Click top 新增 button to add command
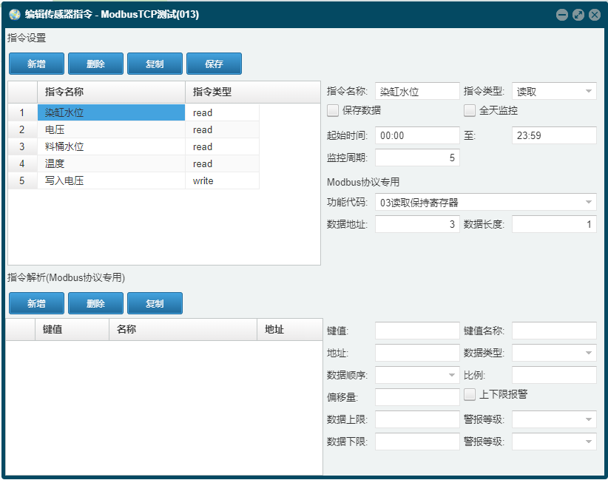Viewport: 608px width, 480px height. coord(36,64)
